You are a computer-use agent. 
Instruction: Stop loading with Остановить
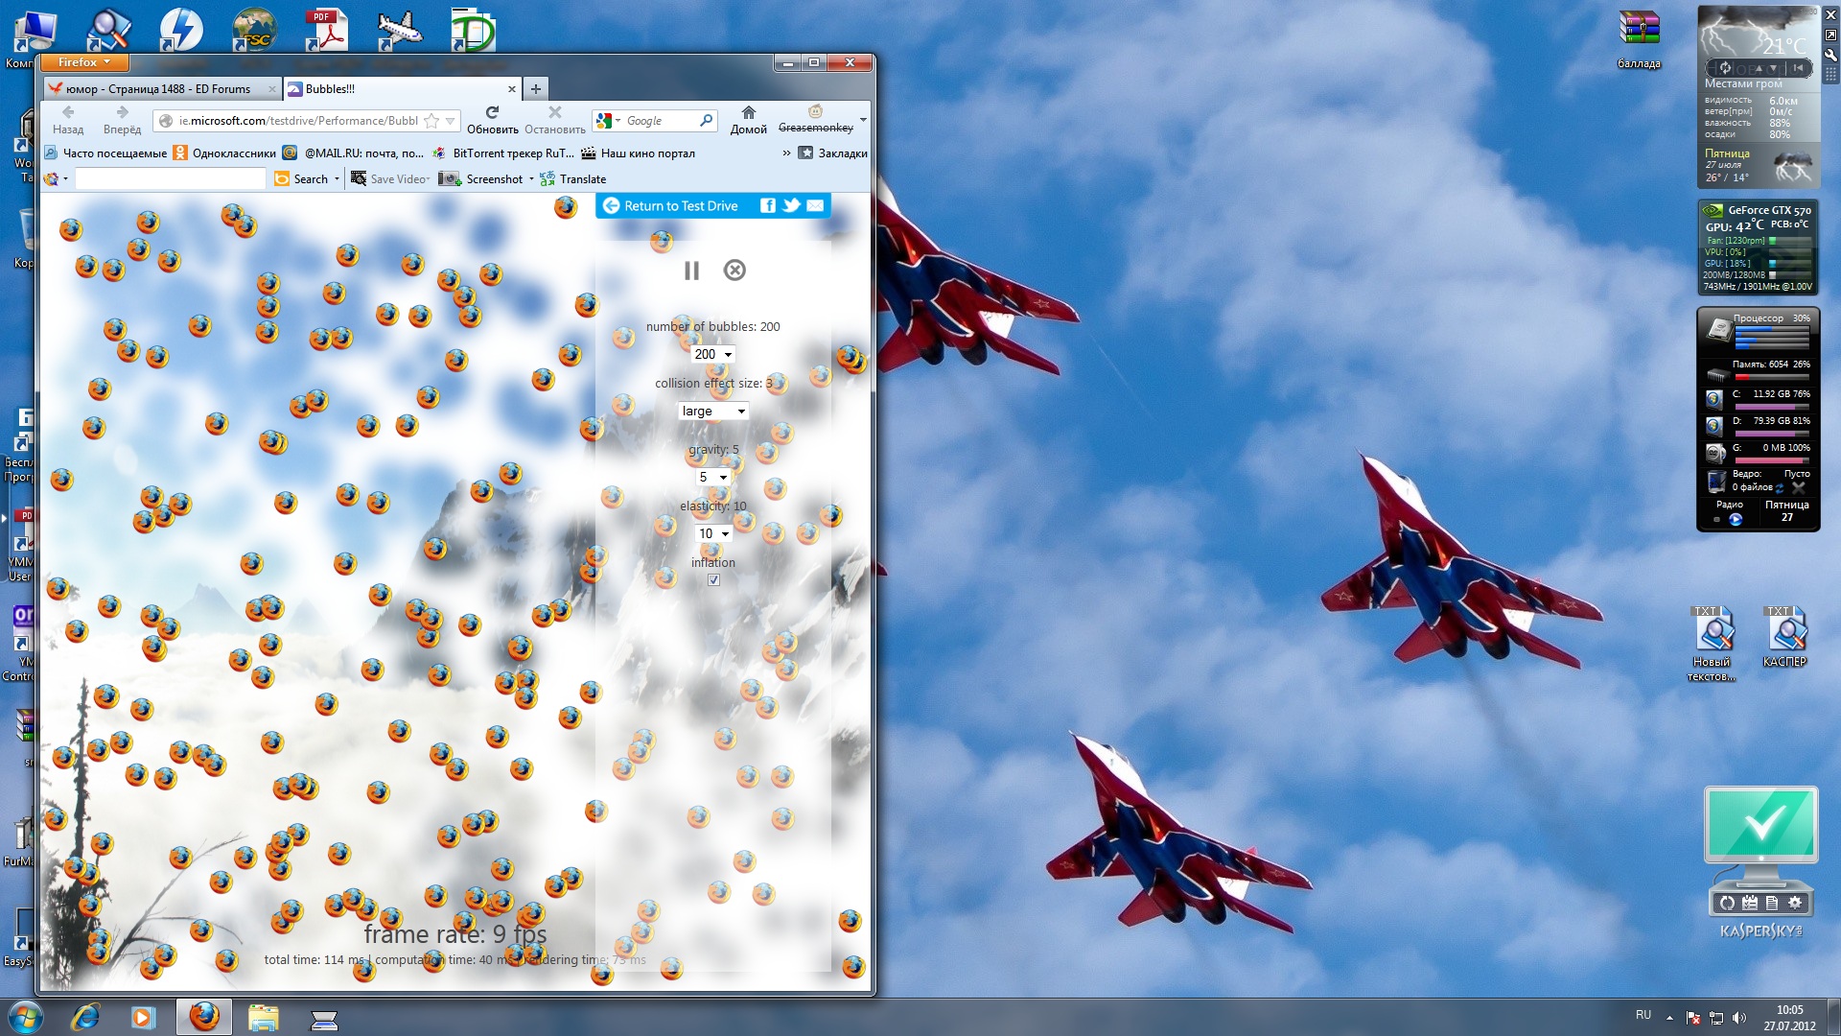[554, 120]
